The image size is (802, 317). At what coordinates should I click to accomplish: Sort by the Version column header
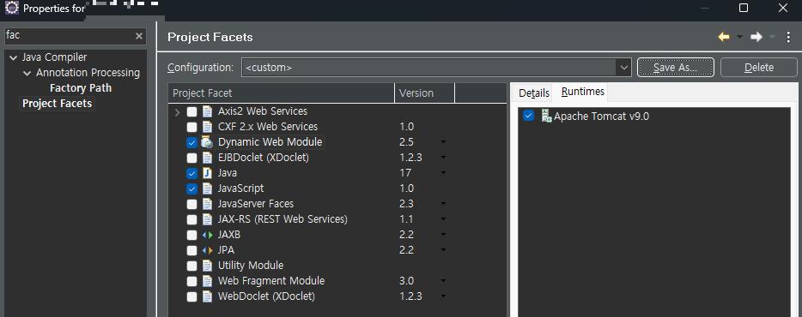pos(424,93)
